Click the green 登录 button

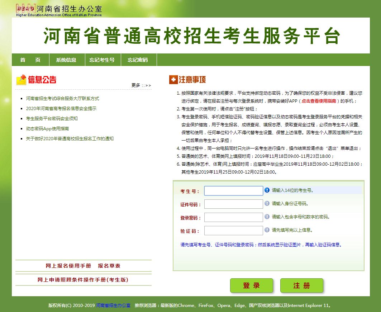click(x=252, y=285)
